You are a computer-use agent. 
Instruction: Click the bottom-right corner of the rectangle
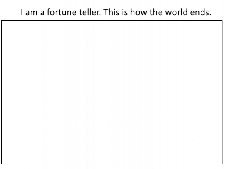click(x=222, y=164)
